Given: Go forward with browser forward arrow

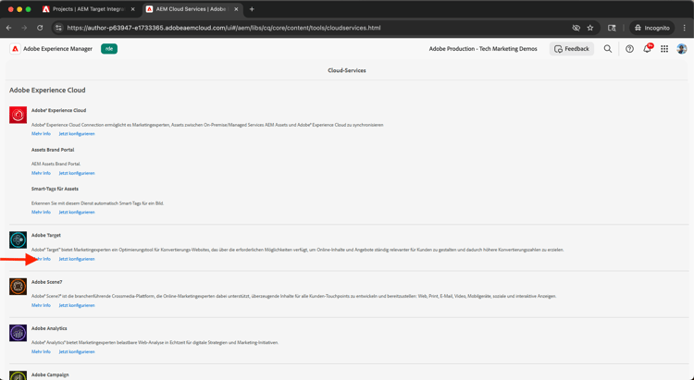Looking at the screenshot, I should pos(24,28).
